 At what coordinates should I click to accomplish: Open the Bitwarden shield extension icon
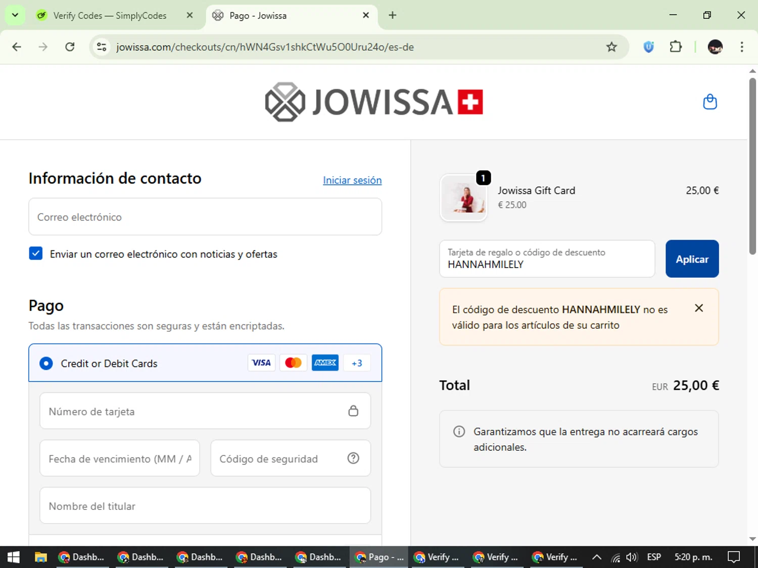point(649,47)
